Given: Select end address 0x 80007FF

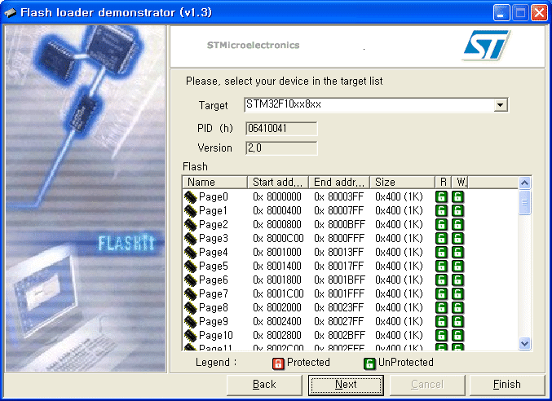Looking at the screenshot, I should click(338, 211).
